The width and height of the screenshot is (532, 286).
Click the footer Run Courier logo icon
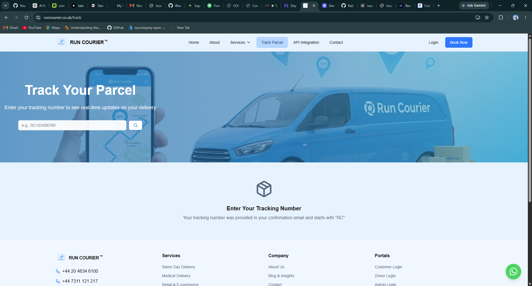[61, 257]
